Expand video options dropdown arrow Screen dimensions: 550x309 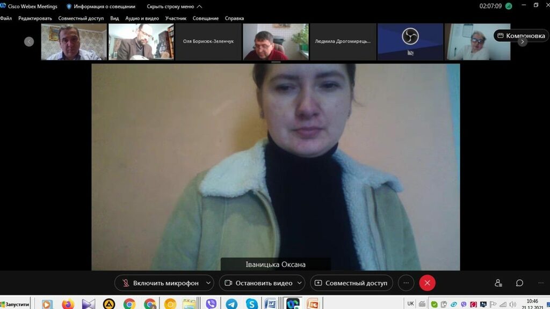pos(300,283)
